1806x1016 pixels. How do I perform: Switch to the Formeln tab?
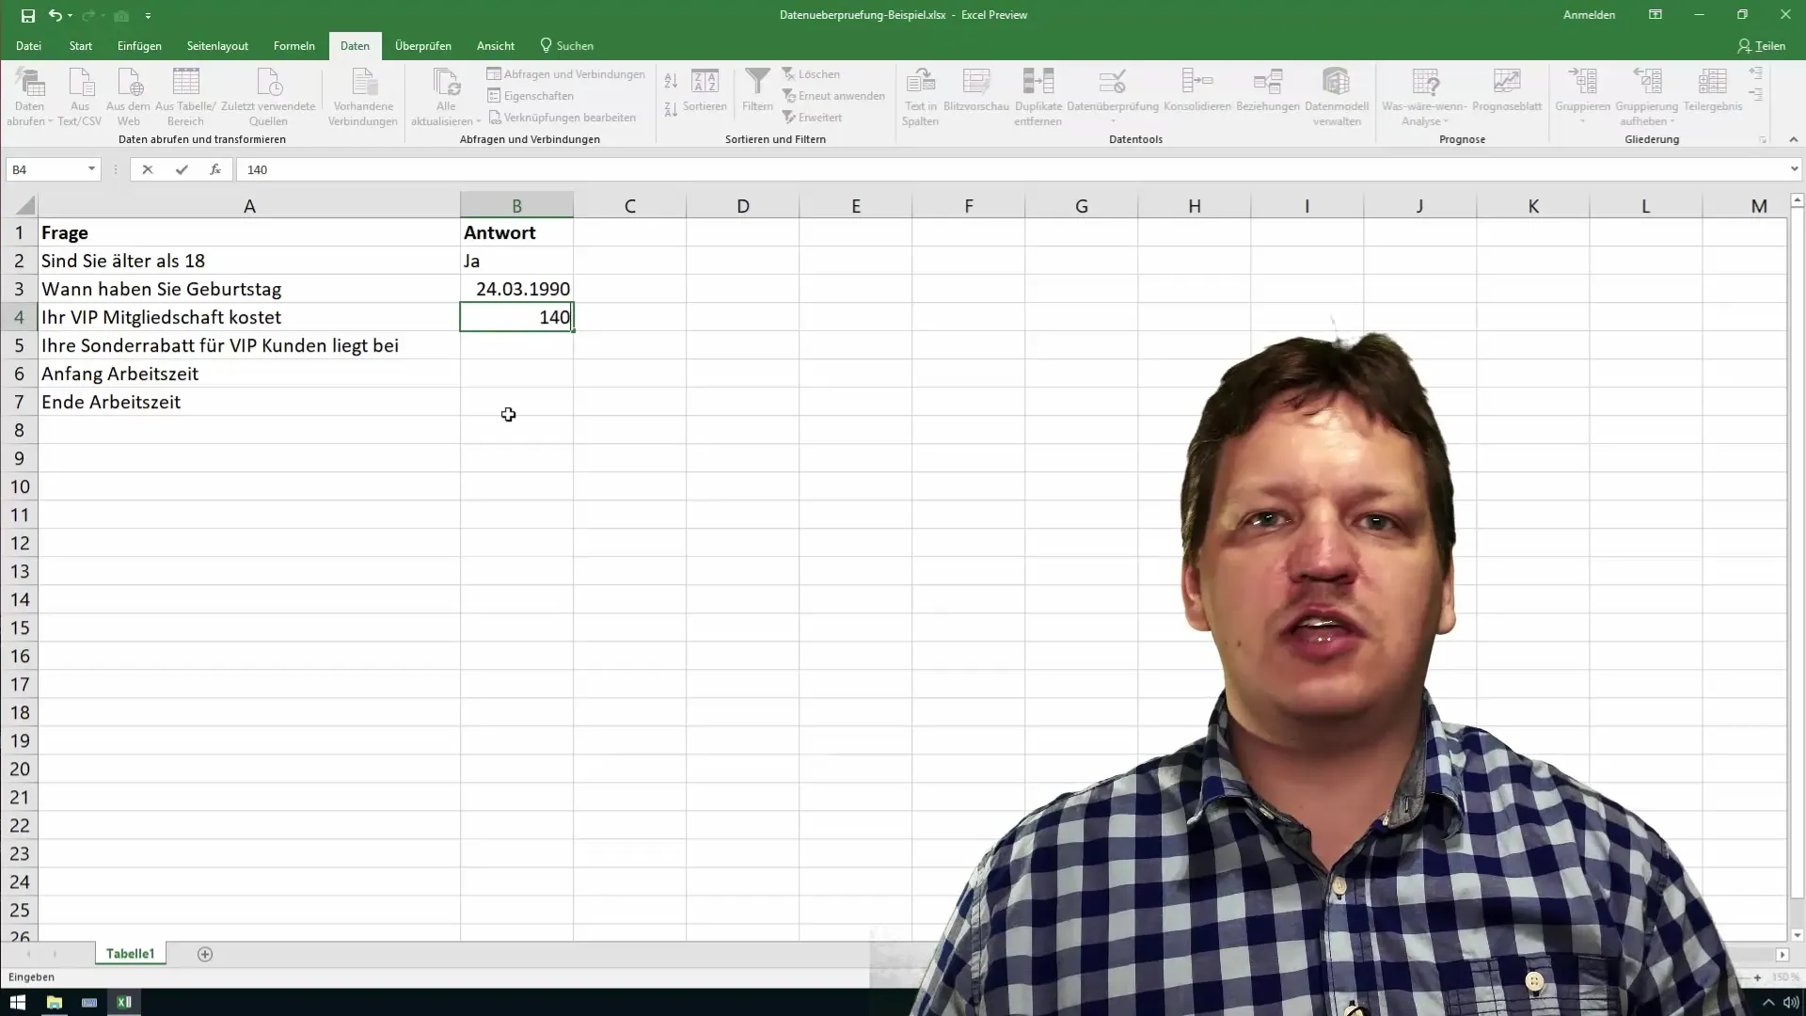294,46
